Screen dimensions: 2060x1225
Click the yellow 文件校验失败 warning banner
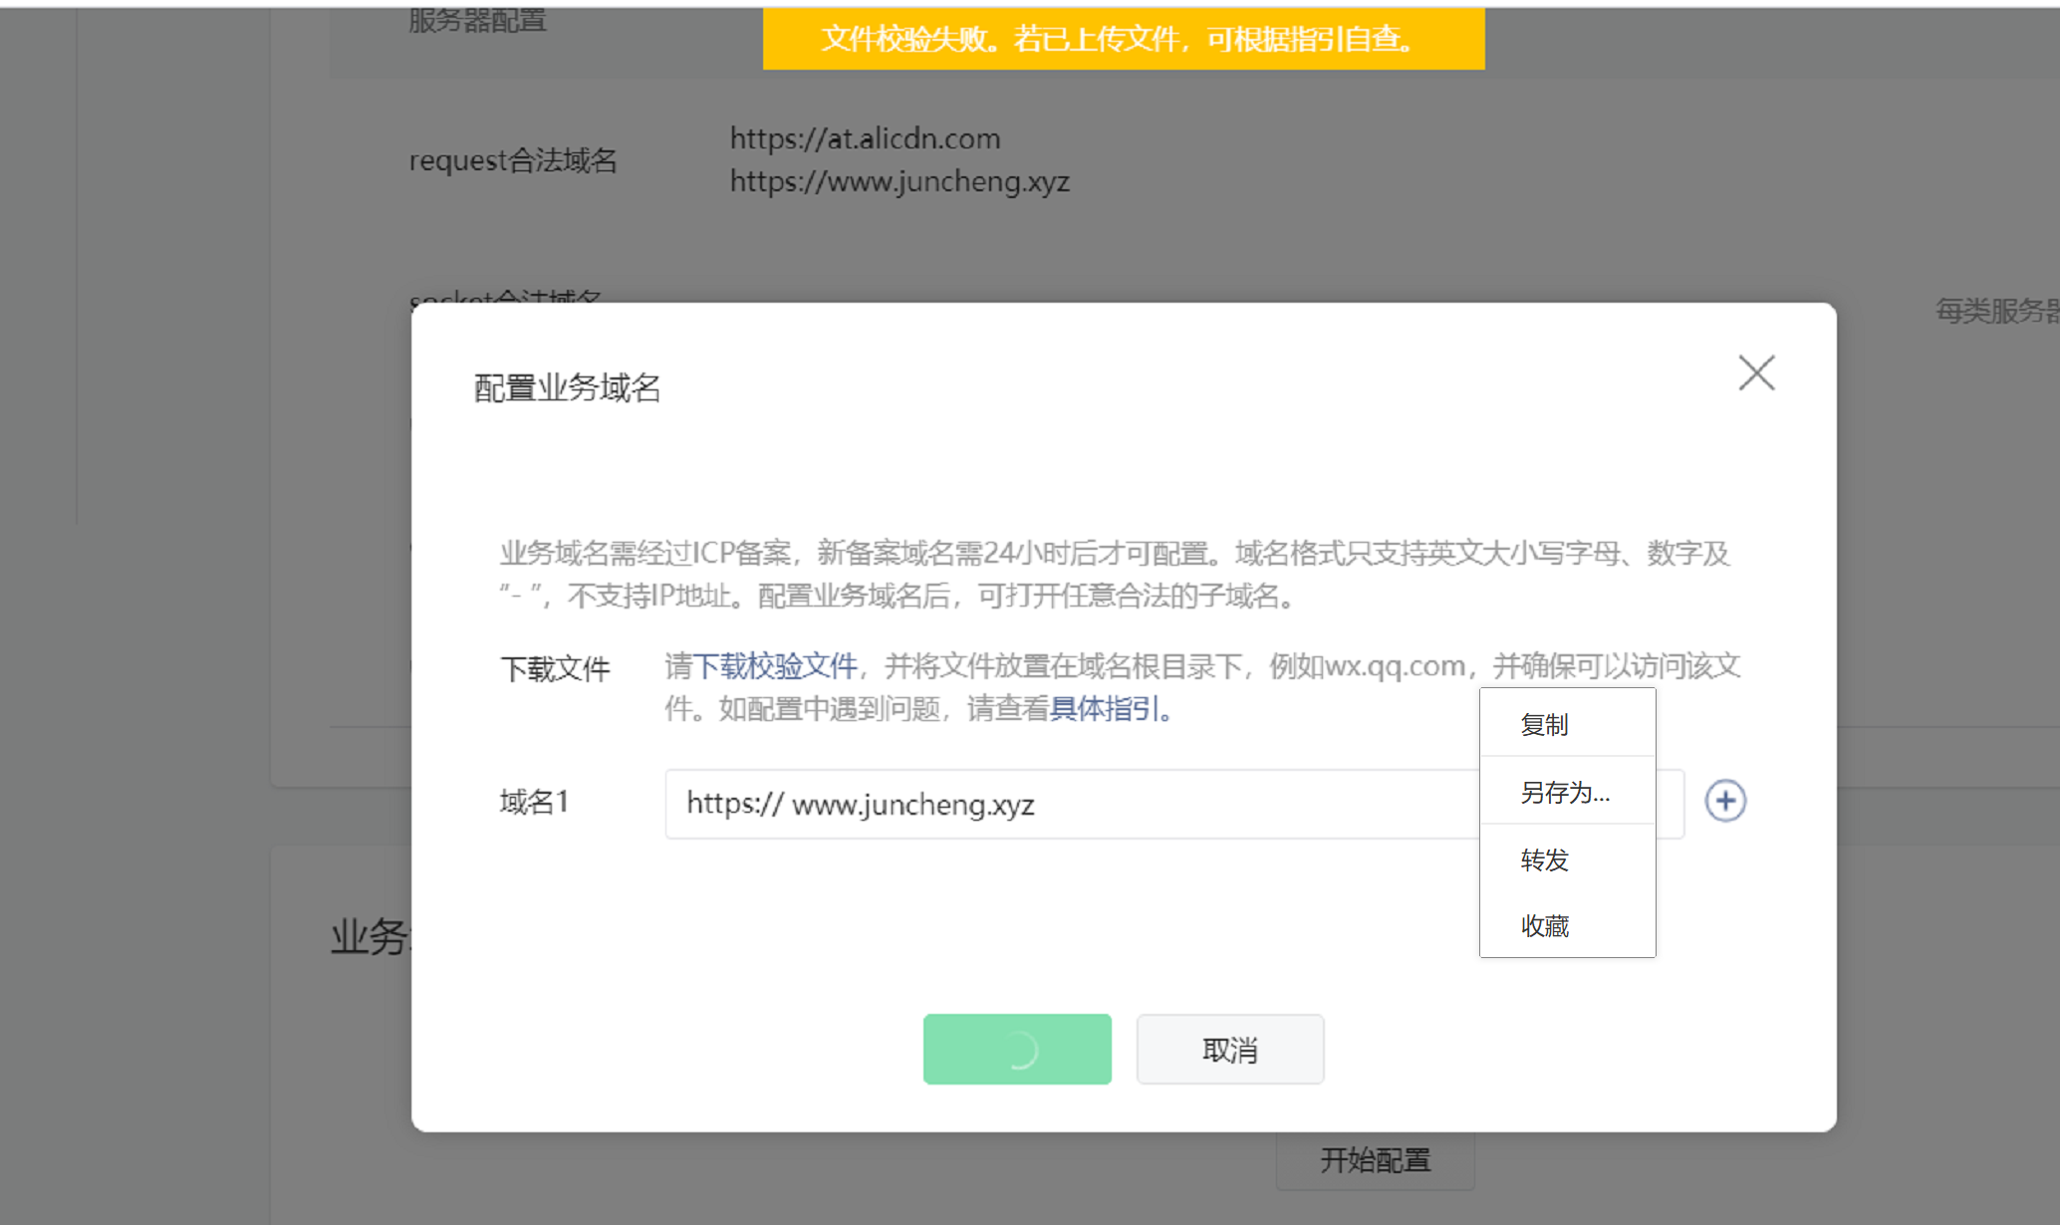point(1123,39)
